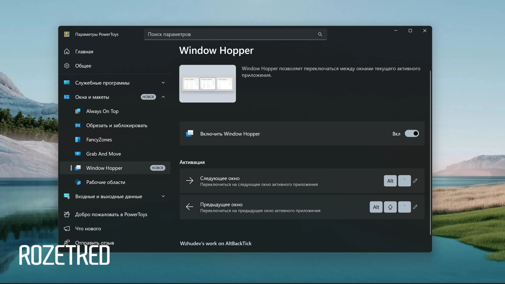
Task: Click the Window Hopper sidebar icon
Action: 78,168
